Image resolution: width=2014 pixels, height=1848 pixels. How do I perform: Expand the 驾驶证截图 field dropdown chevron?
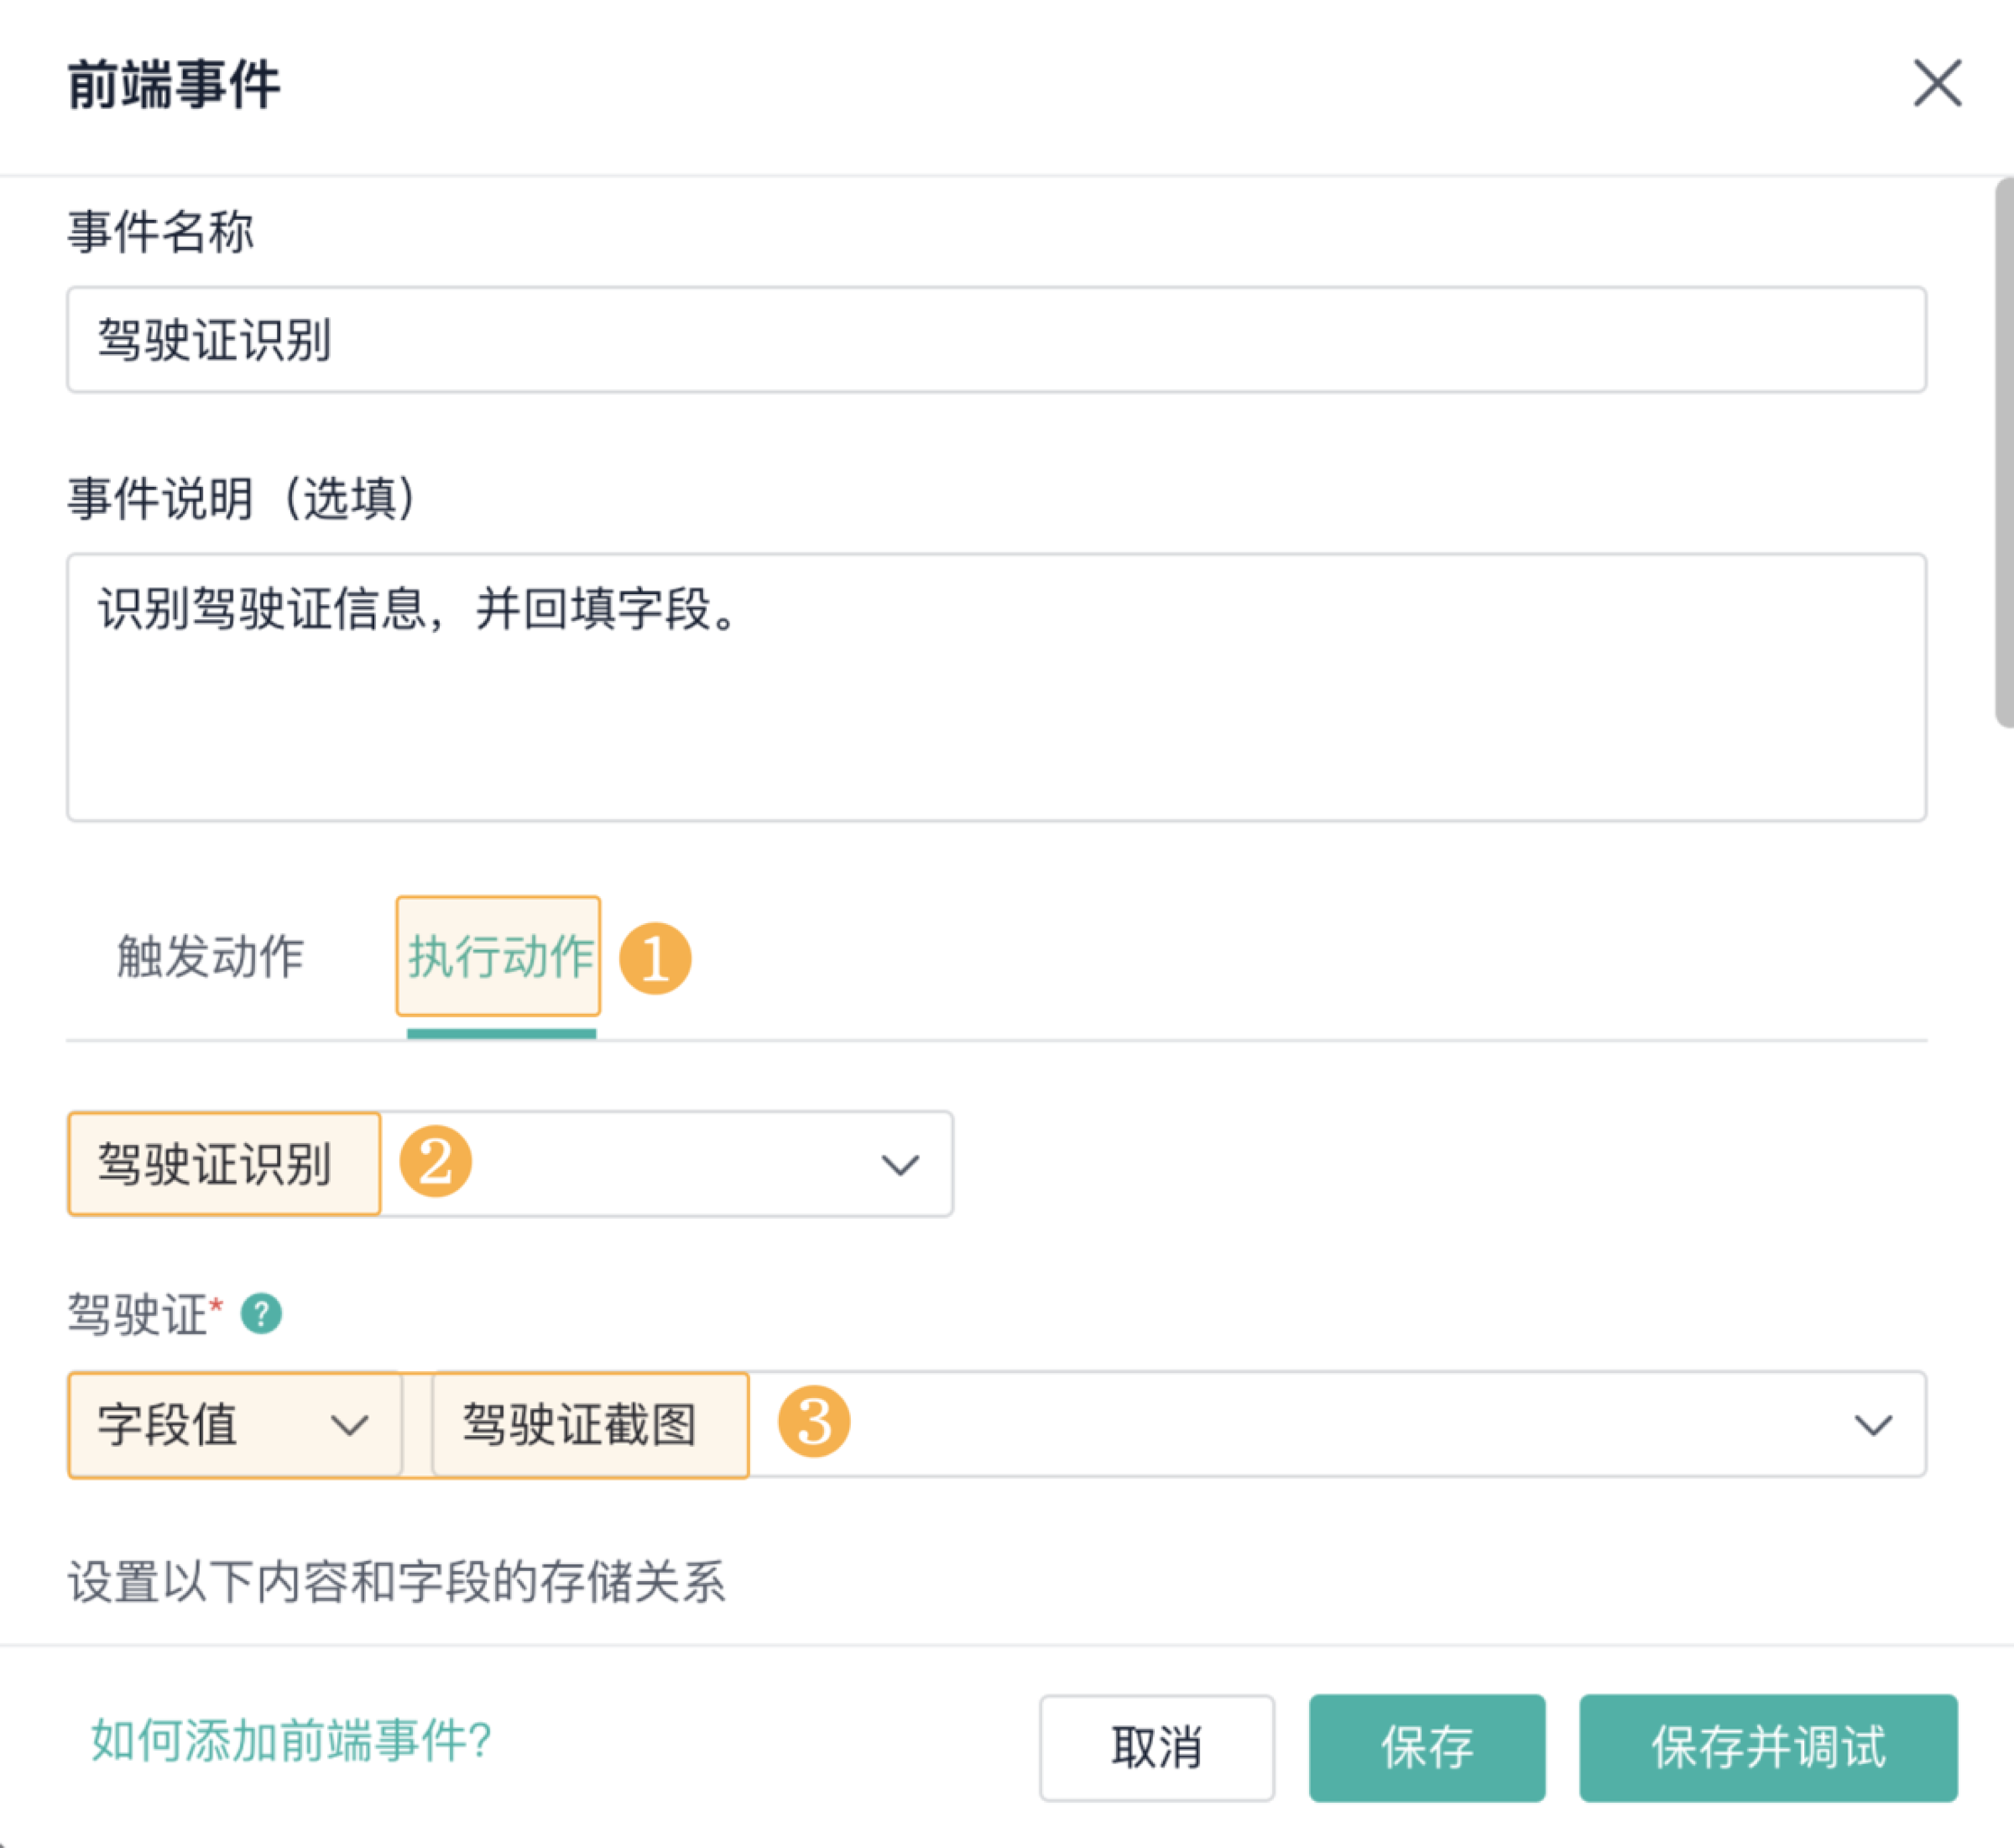1872,1424
